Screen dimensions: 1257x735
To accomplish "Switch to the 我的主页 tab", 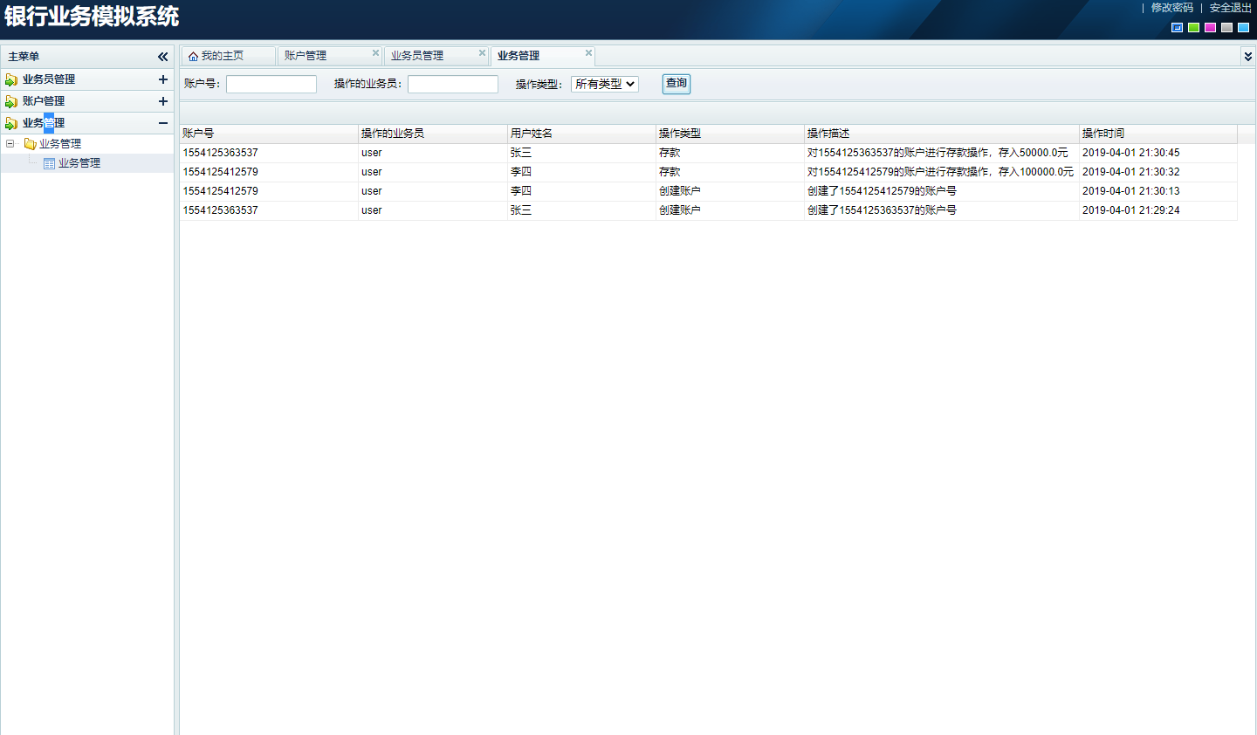I will click(x=223, y=56).
